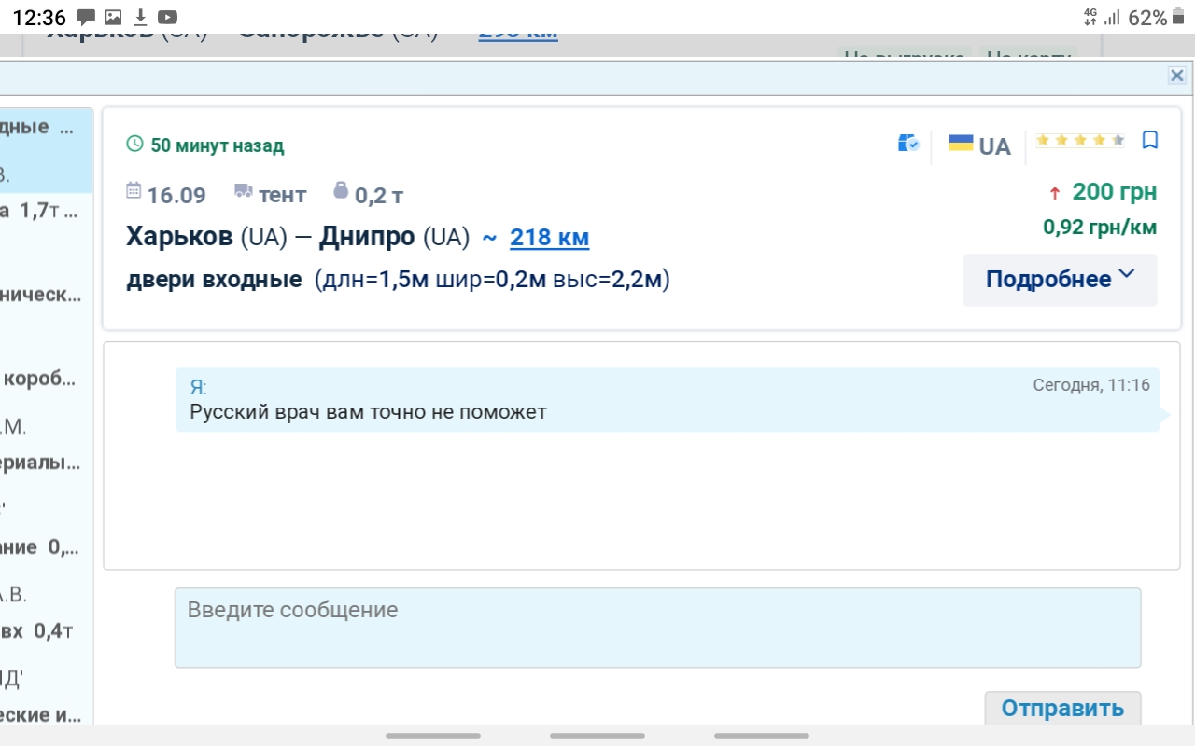Click the 200 грн price
This screenshot has width=1195, height=746.
[x=1115, y=192]
